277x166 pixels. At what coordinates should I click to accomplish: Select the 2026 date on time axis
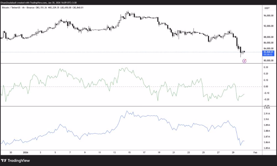pyautogui.click(x=25, y=152)
